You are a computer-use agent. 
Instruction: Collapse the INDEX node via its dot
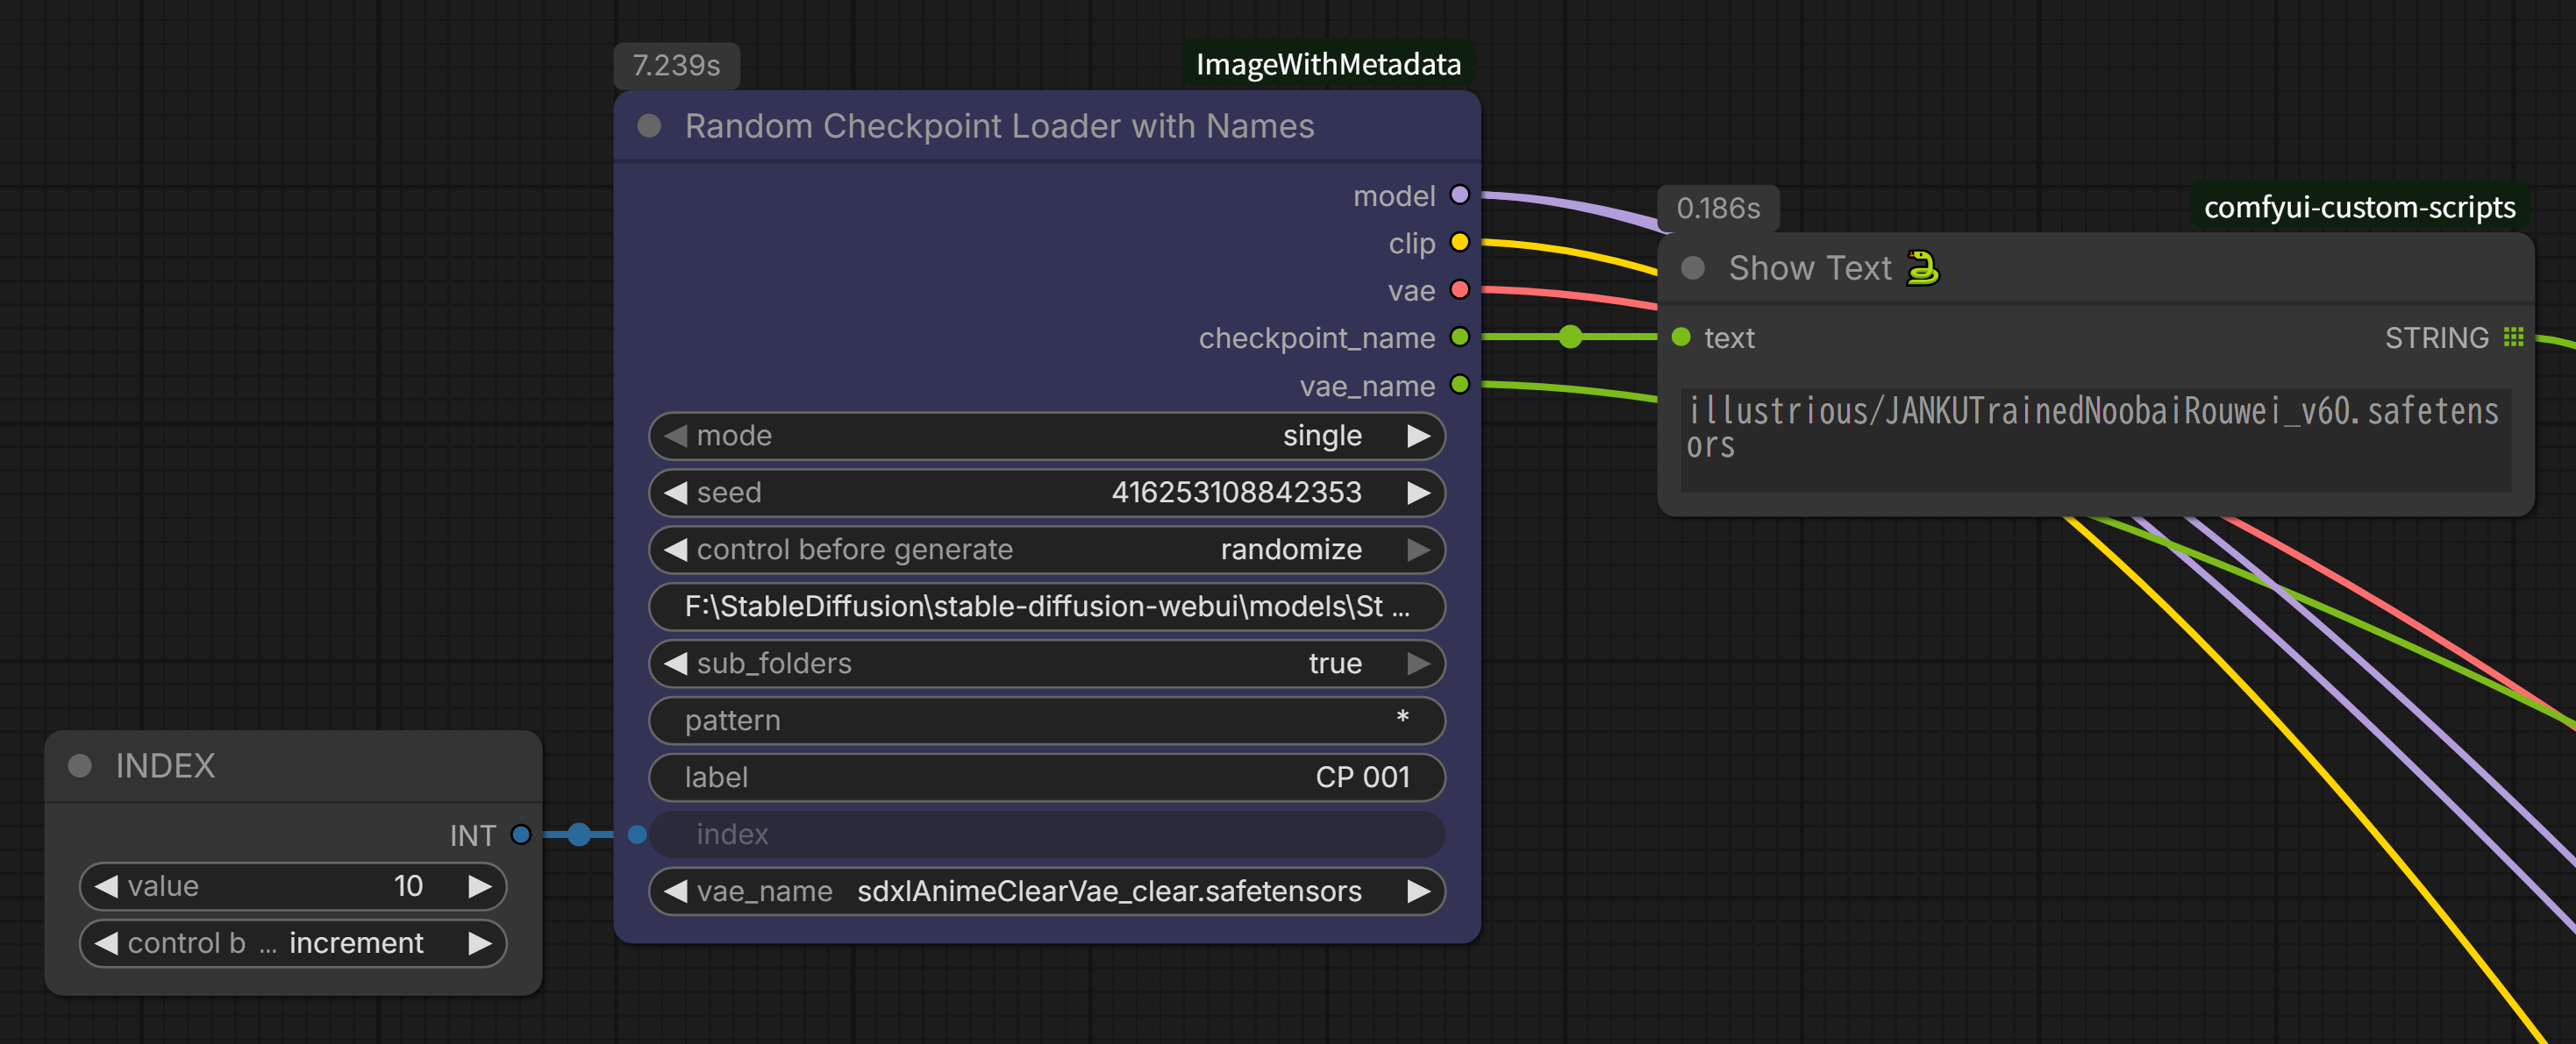pos(80,766)
